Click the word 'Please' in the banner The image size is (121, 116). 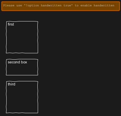(x=9, y=5)
